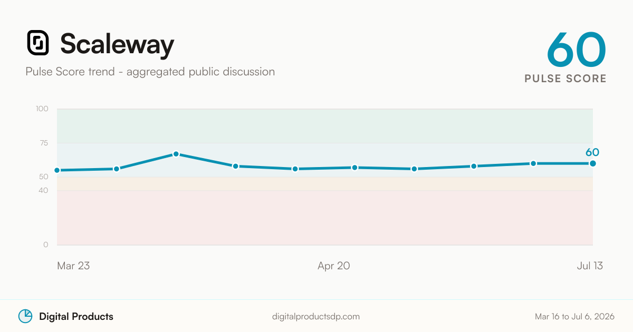Click the Mar 16 to Jul 6, 2026 date range
Image resolution: width=633 pixels, height=332 pixels.
click(574, 317)
